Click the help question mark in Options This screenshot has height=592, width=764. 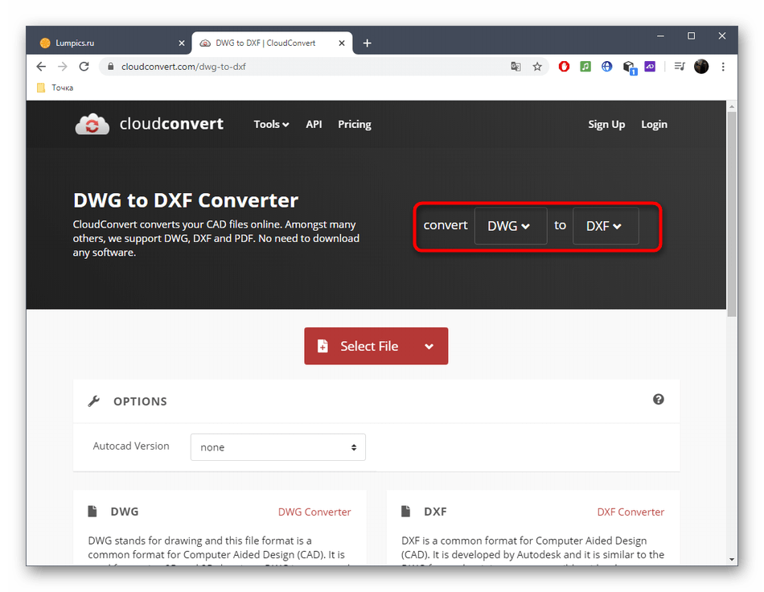coord(659,399)
